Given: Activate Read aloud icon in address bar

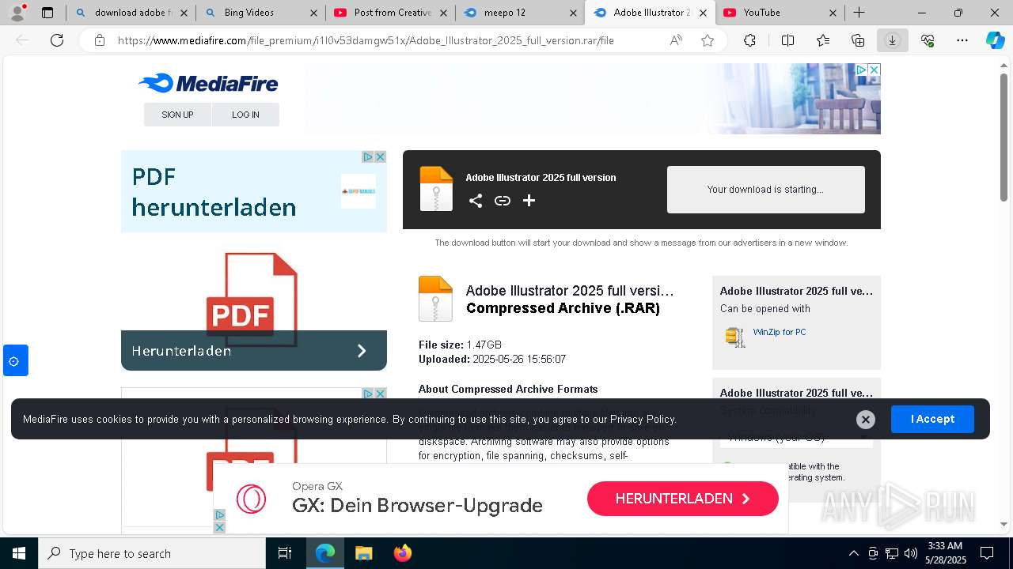Looking at the screenshot, I should click(x=676, y=40).
